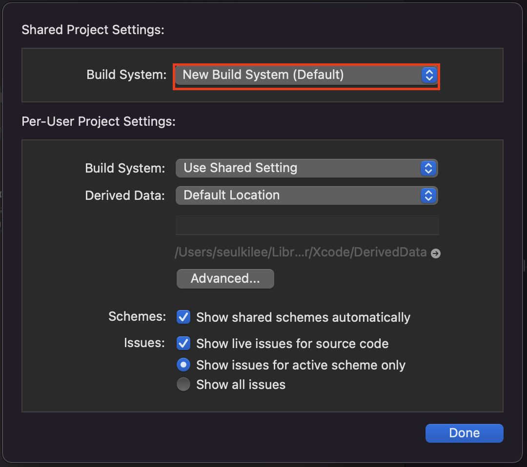Uncheck Show live issues for source code
This screenshot has height=467, width=527.
pos(183,343)
